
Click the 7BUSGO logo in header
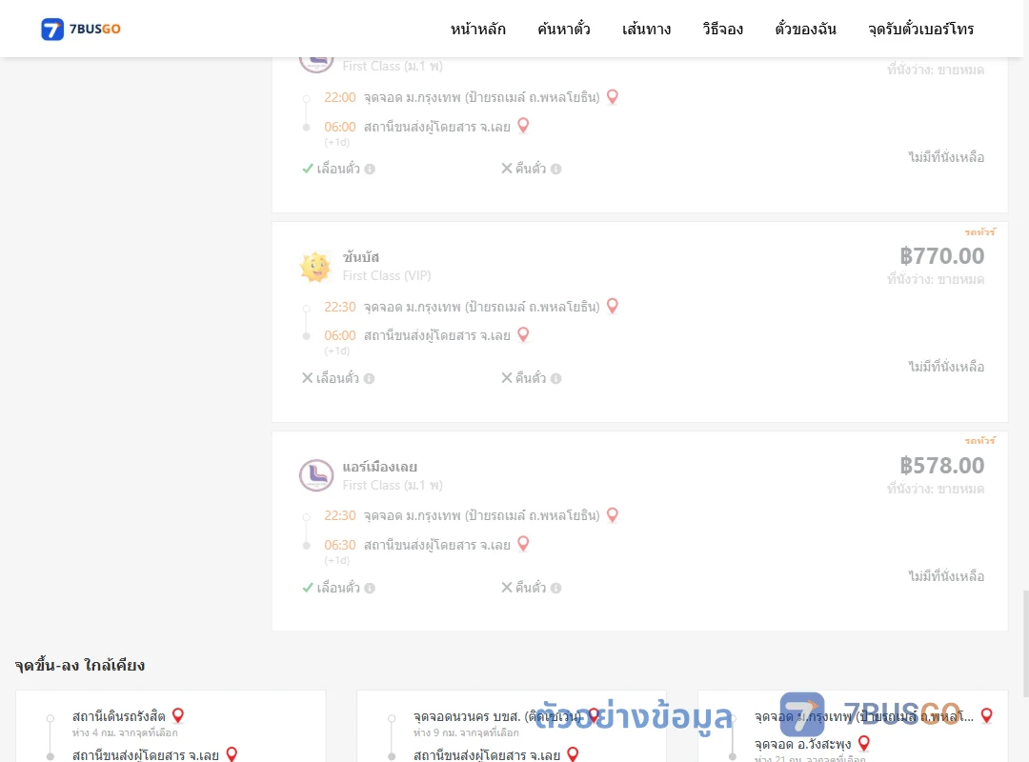click(x=81, y=29)
